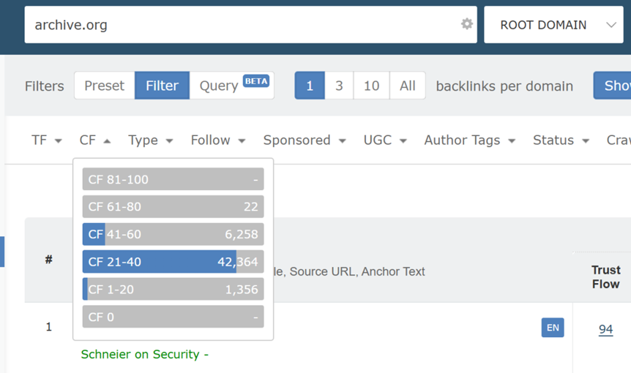631x373 pixels.
Task: Expand the TF filter dropdown
Action: pyautogui.click(x=47, y=140)
